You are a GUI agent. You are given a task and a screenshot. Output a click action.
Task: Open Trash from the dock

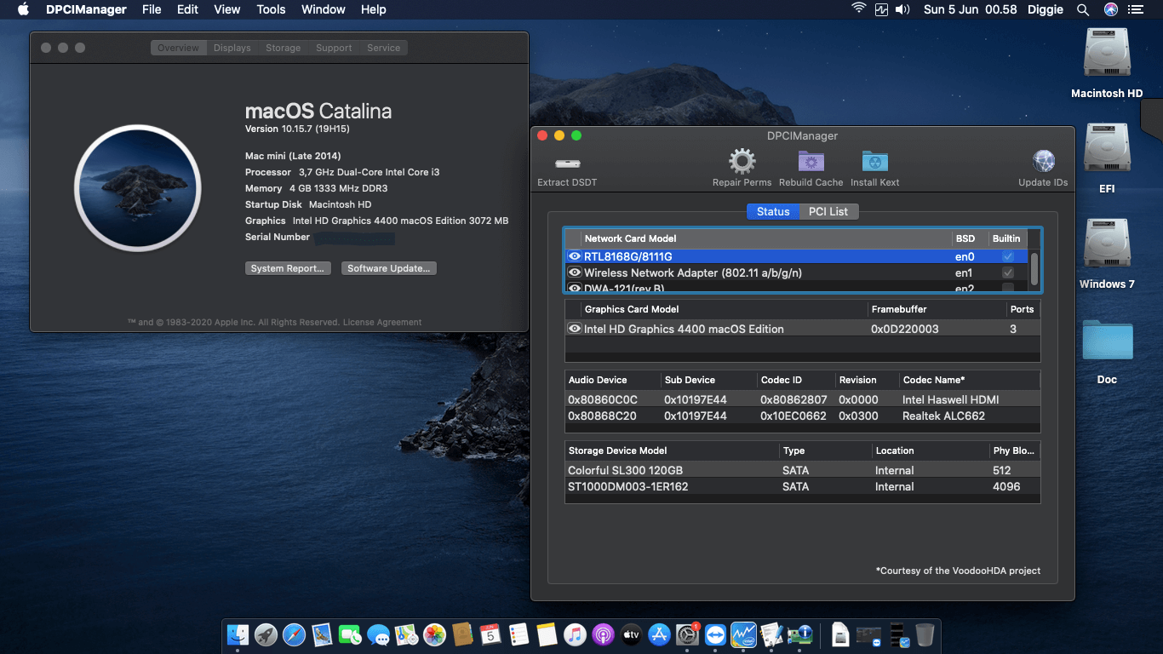925,634
